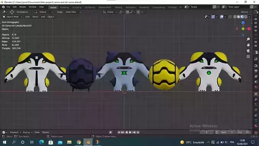This screenshot has width=259, height=146.
Task: Switch to the Sculpting workspace tab
Action: point(77,7)
